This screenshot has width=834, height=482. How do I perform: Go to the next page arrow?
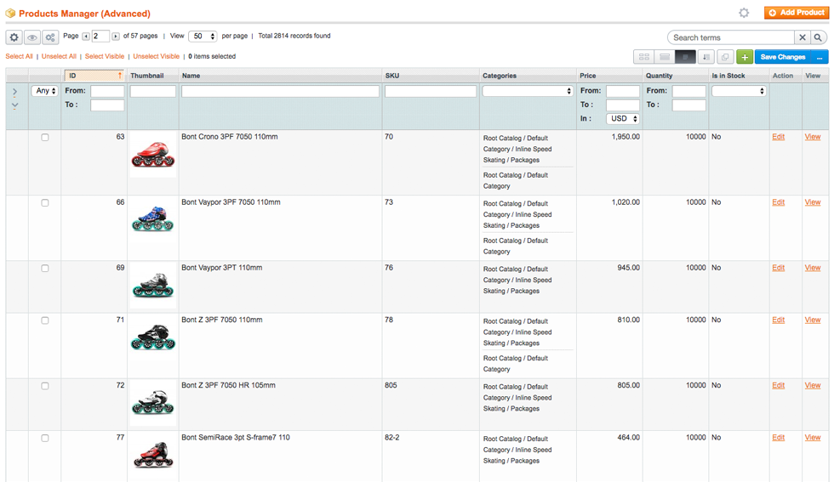pos(116,37)
